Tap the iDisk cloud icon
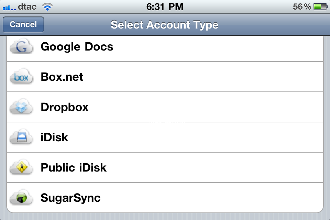This screenshot has width=330, height=220. click(21, 137)
